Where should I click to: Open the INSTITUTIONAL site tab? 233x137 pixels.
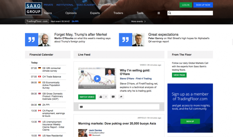pyautogui.click(x=65, y=5)
